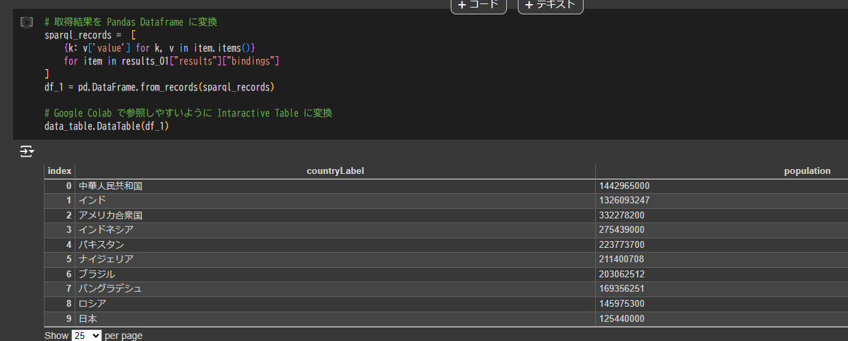Click the population value 1442965000
848x341 pixels.
624,186
